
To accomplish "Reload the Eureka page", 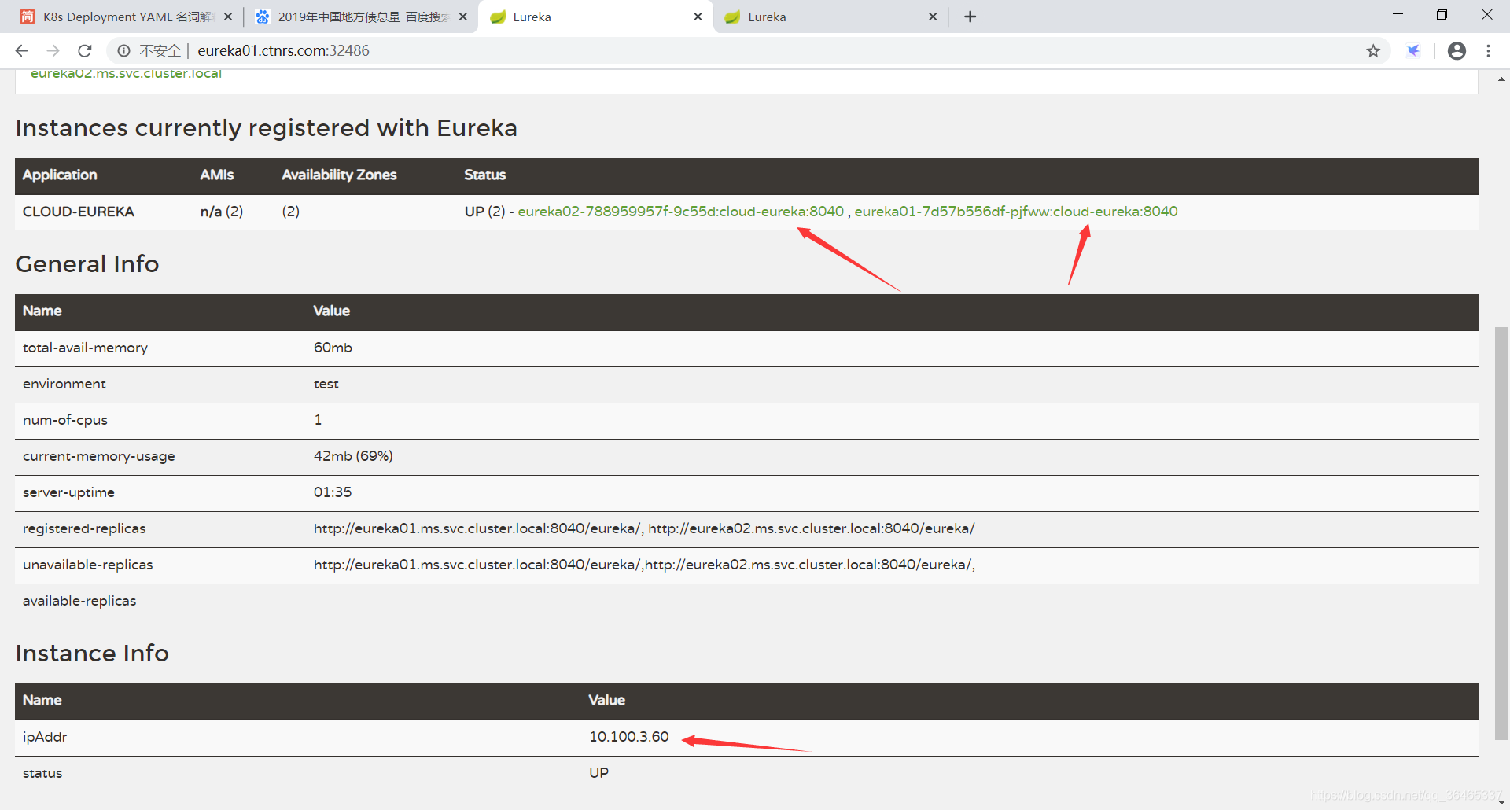I will [x=85, y=51].
